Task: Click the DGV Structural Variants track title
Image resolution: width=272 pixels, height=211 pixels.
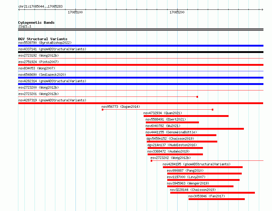Action: [43, 39]
